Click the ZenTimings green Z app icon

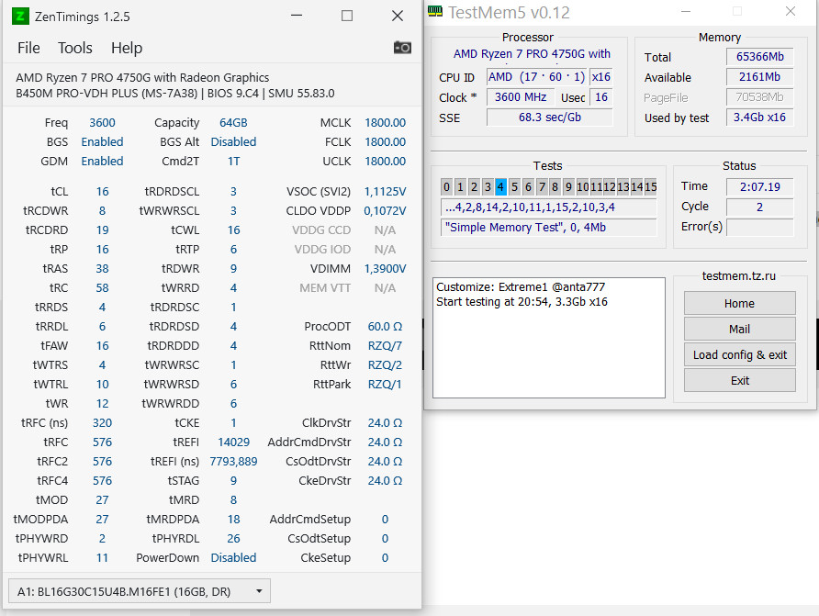coord(20,17)
